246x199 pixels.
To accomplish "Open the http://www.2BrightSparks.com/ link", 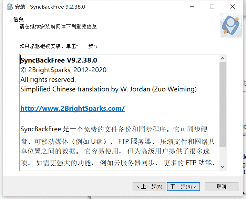I will [x=72, y=108].
